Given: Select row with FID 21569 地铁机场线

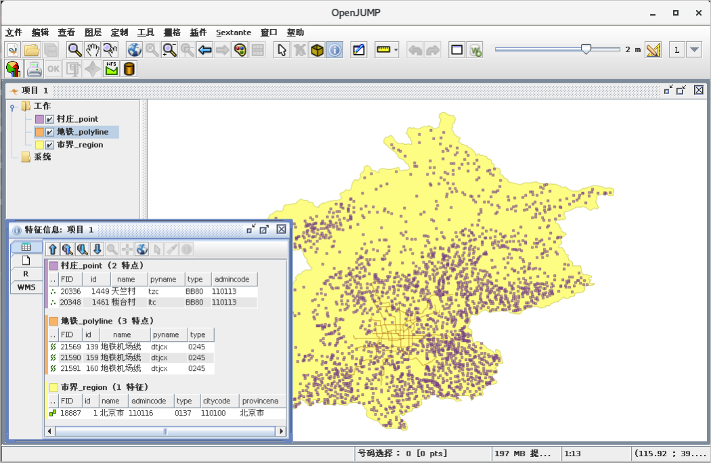Looking at the screenshot, I should pyautogui.click(x=131, y=347).
